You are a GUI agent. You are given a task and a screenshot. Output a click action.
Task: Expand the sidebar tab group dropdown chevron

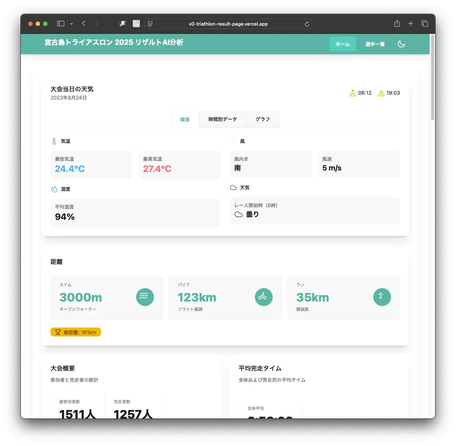(71, 24)
